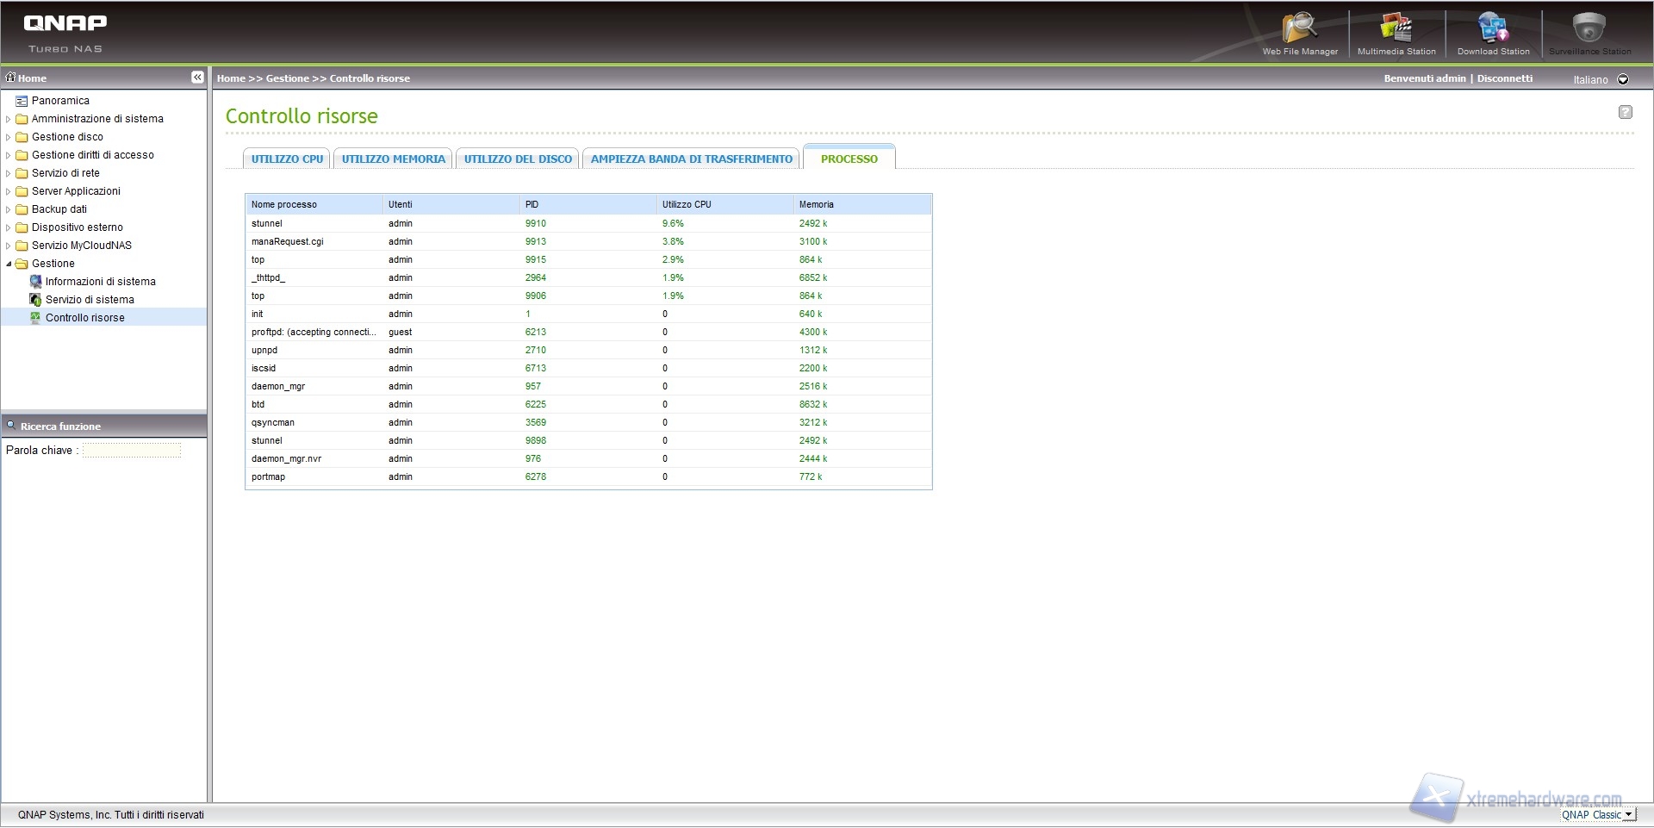This screenshot has width=1654, height=828.
Task: Launch the Multimedia Station icon
Action: point(1396,29)
